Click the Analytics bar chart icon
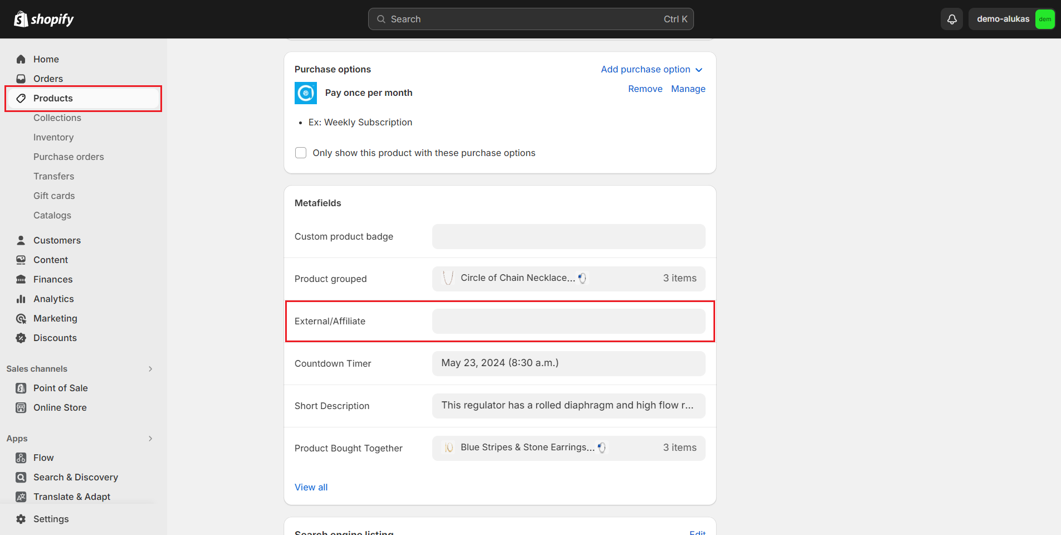This screenshot has width=1061, height=535. [x=21, y=299]
